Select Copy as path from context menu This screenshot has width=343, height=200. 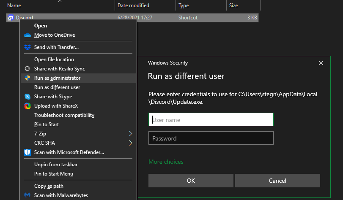[x=49, y=186]
